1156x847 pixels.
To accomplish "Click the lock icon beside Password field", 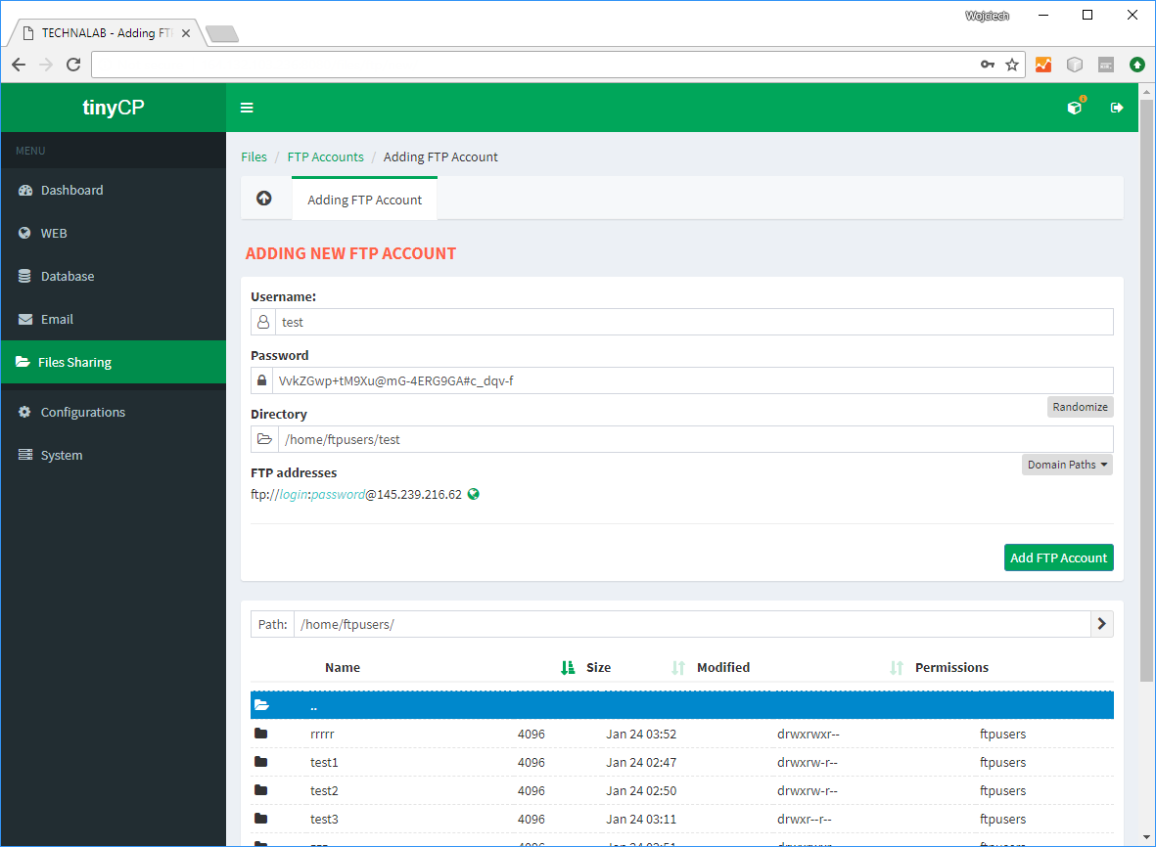I will click(x=261, y=380).
